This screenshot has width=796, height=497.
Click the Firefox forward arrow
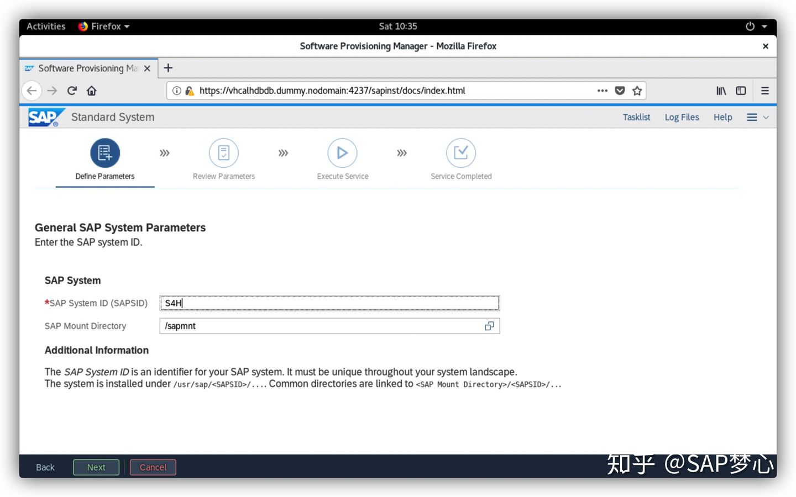[x=52, y=91]
